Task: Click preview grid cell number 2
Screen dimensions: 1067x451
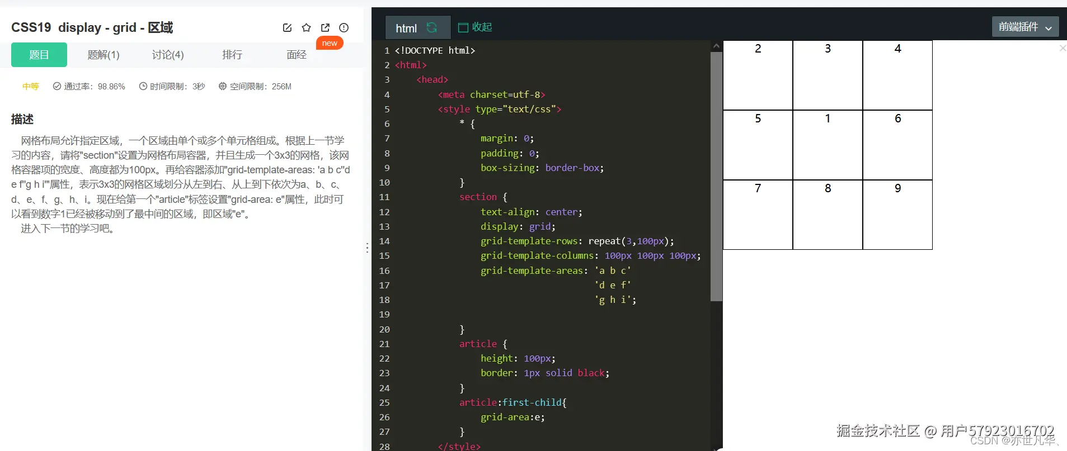Action: click(x=758, y=75)
